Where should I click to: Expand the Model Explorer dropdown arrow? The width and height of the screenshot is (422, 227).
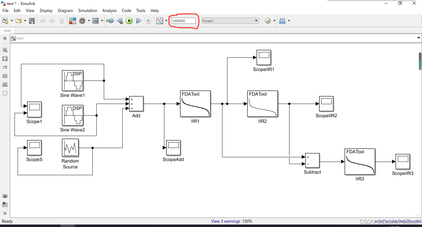coord(101,21)
